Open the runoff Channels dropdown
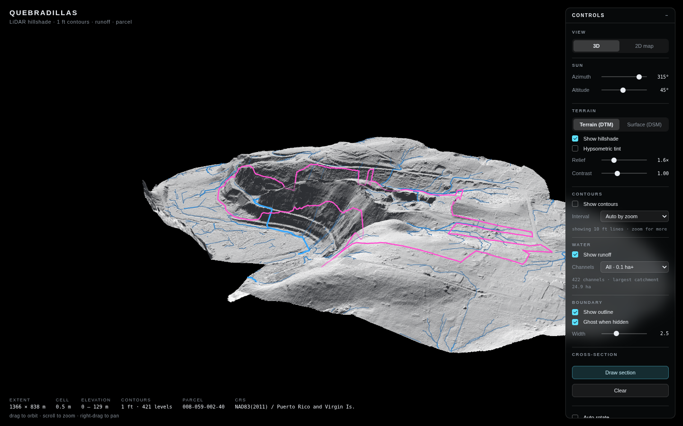The height and width of the screenshot is (426, 683). (635, 267)
